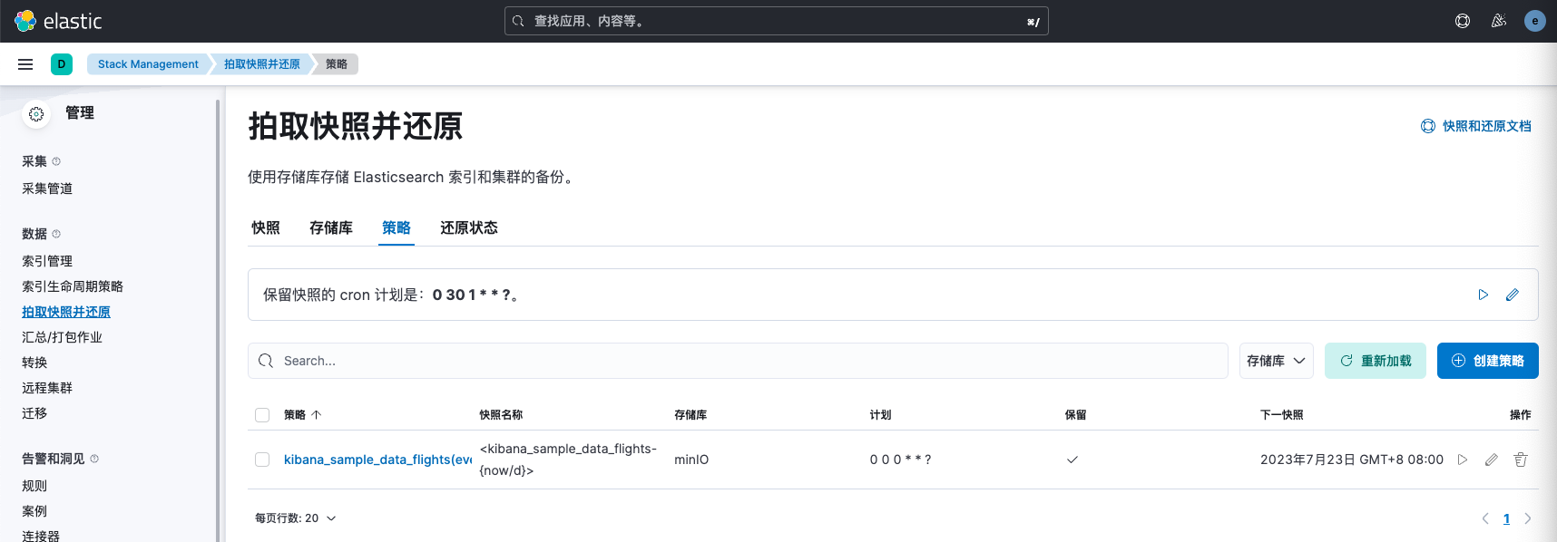Click the policy Search field
This screenshot has height=542, width=1557.
click(737, 361)
